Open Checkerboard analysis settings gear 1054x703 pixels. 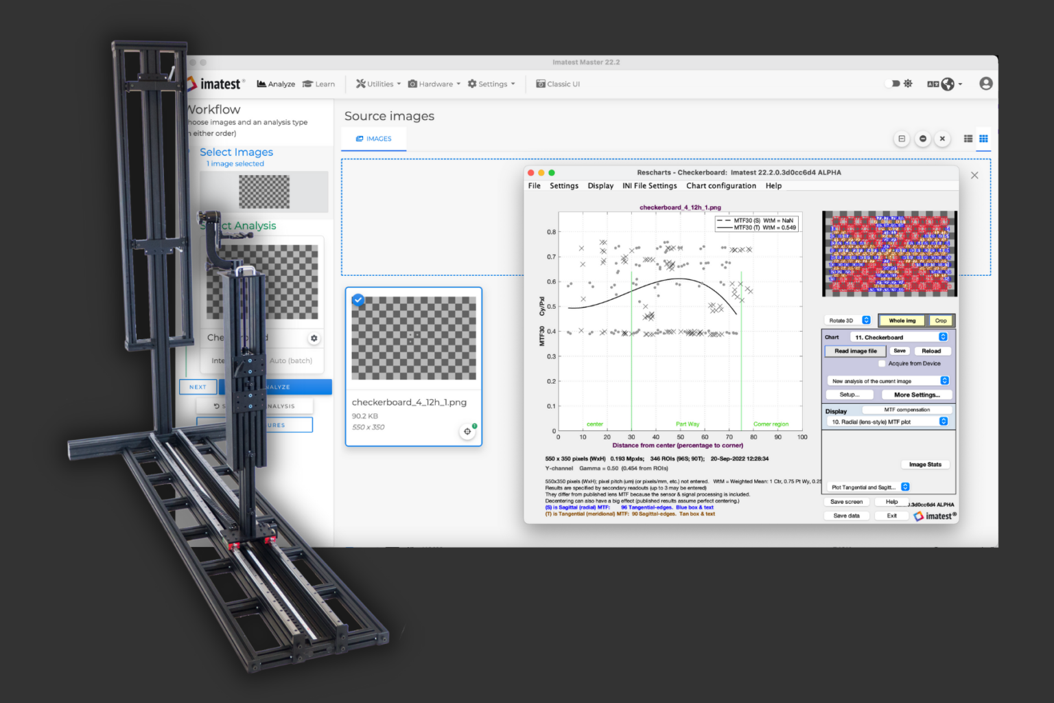(314, 338)
